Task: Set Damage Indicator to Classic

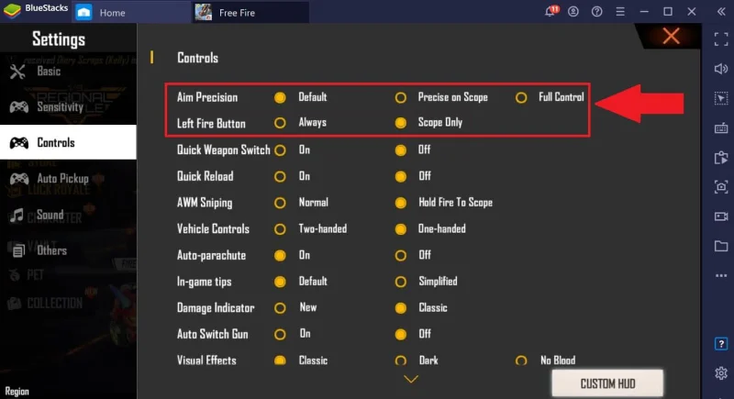Action: click(401, 308)
